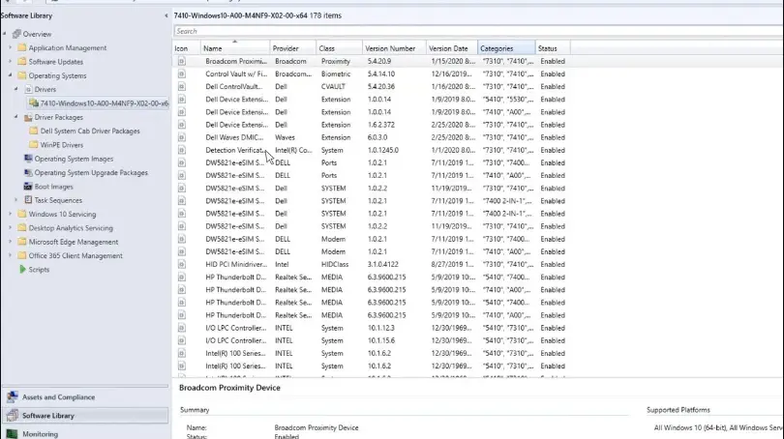Click the Assets and Compliance workspace icon

[x=13, y=397]
